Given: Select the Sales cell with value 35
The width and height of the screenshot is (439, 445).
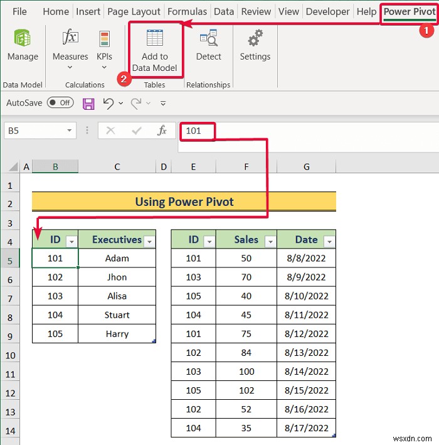Looking at the screenshot, I should point(246,428).
